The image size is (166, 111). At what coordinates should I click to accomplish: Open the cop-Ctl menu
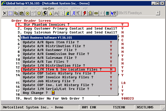[x=36, y=8]
